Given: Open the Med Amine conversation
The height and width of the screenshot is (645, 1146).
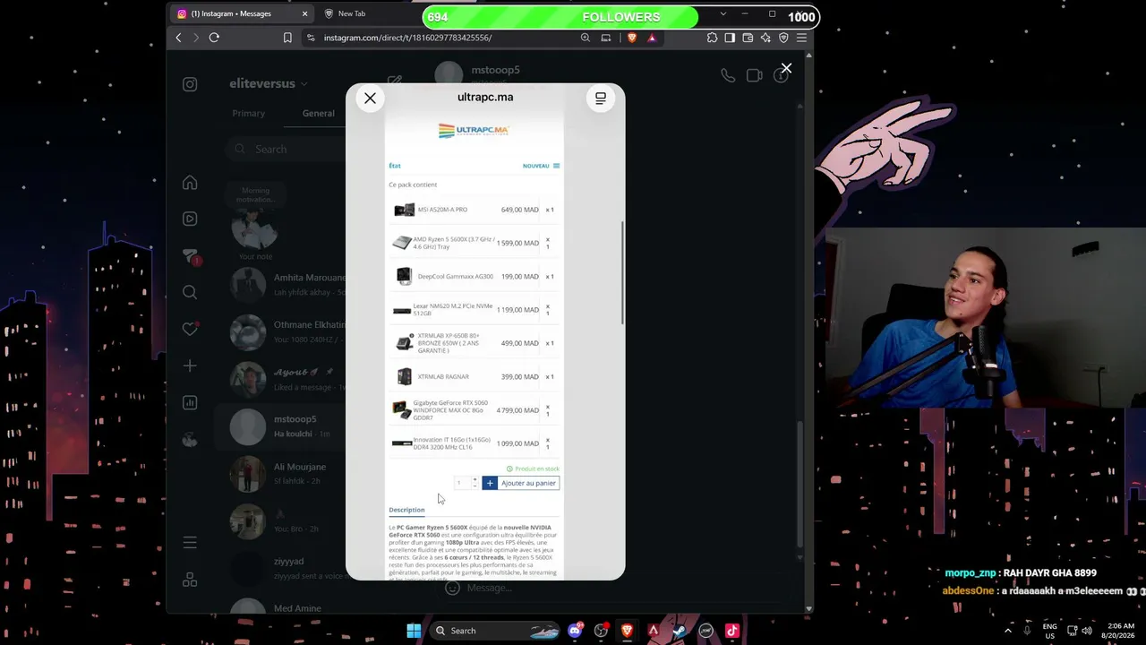Looking at the screenshot, I should [286, 609].
